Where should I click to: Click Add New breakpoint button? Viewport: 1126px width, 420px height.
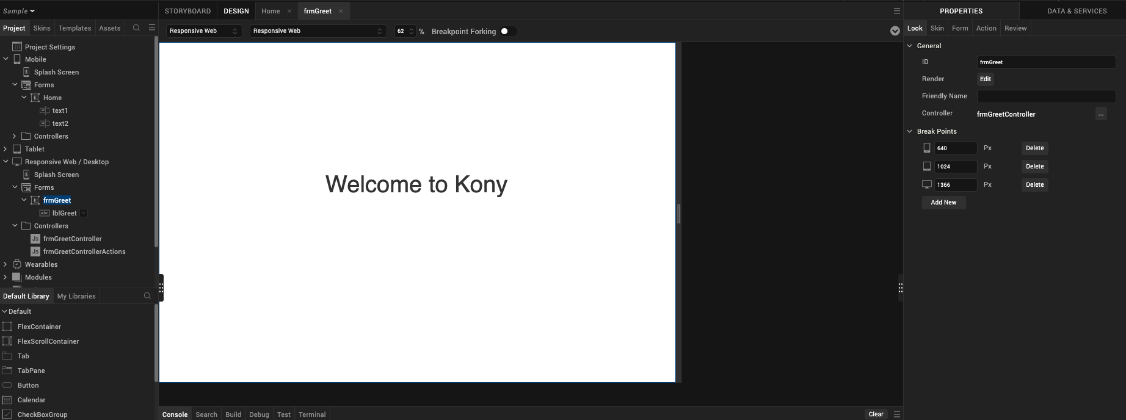pyautogui.click(x=944, y=202)
